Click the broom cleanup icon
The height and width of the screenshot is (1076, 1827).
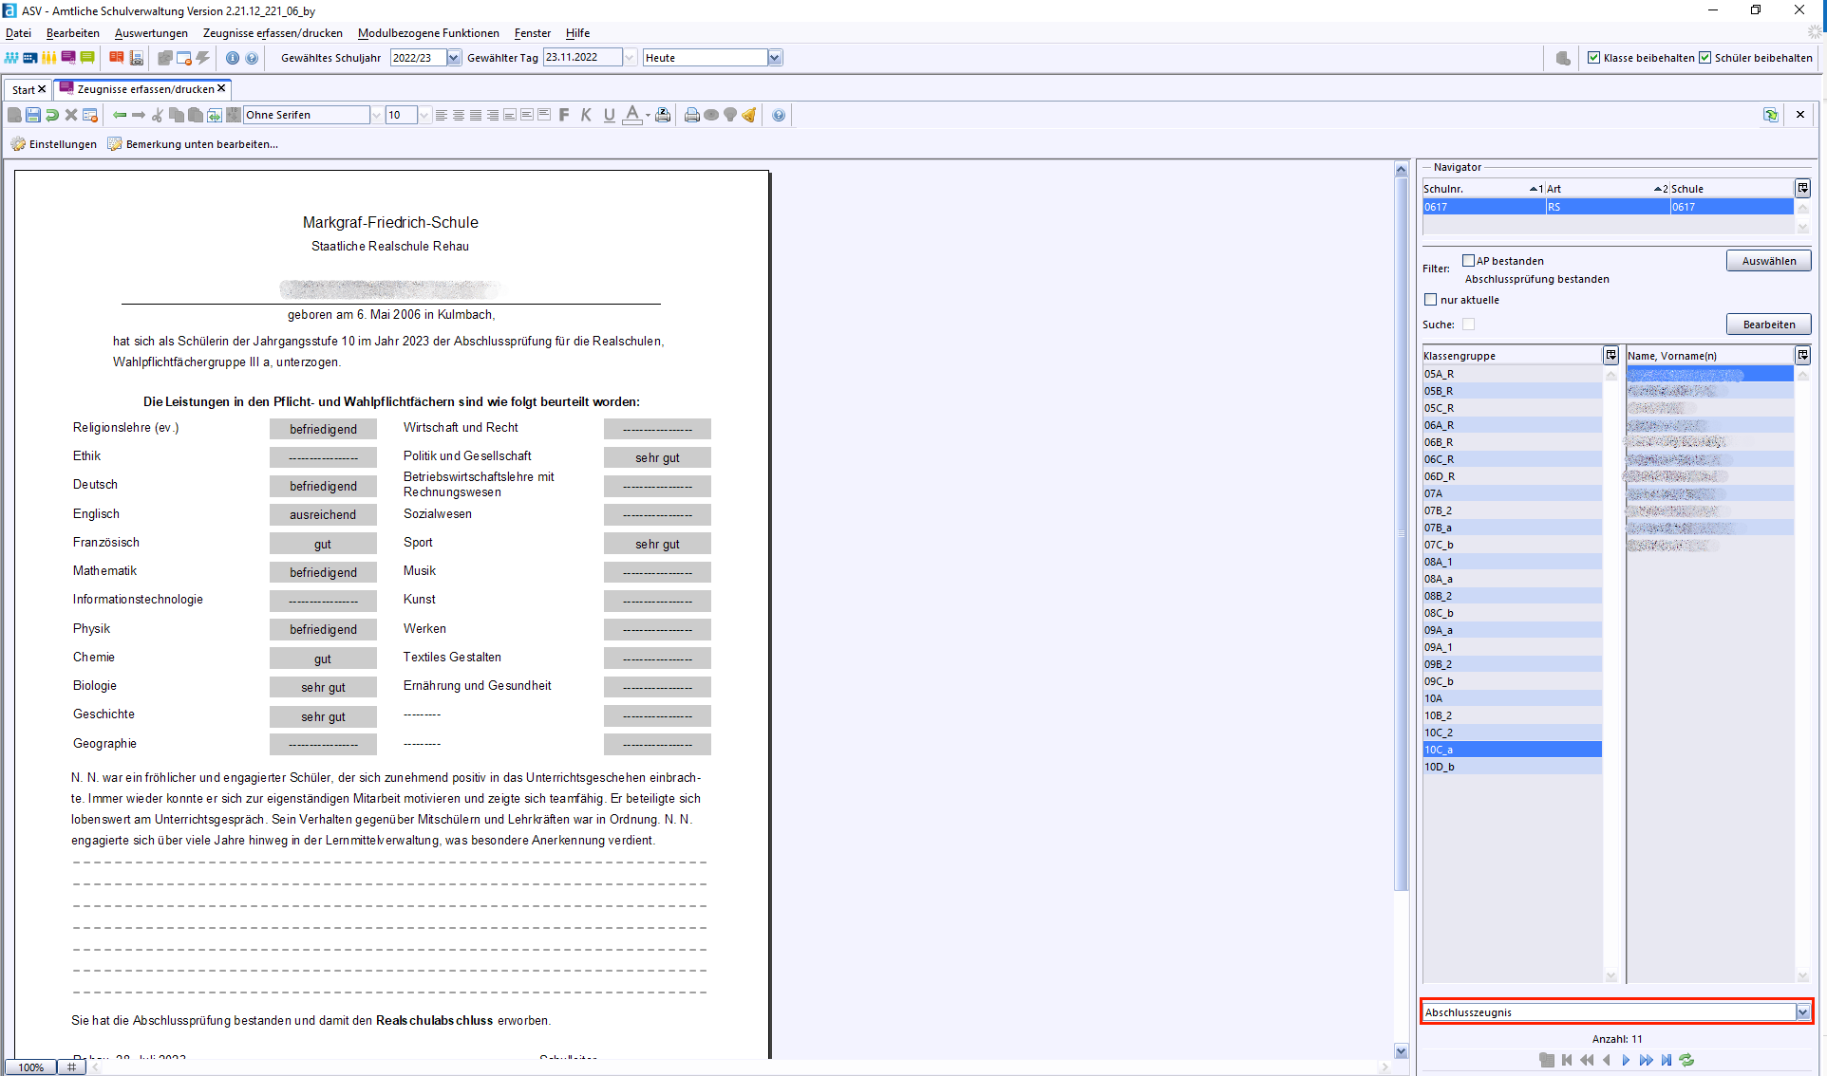tap(749, 115)
